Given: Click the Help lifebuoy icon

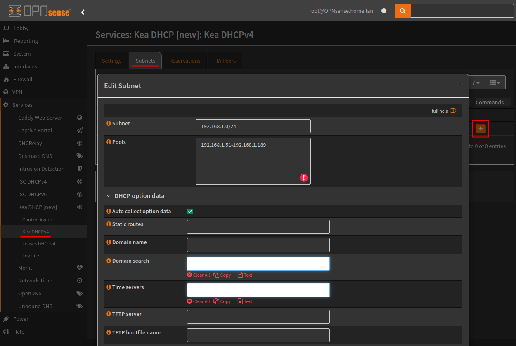Looking at the screenshot, I should [x=6, y=332].
